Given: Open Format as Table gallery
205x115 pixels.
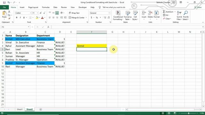Looking at the screenshot, I should 127,16.
